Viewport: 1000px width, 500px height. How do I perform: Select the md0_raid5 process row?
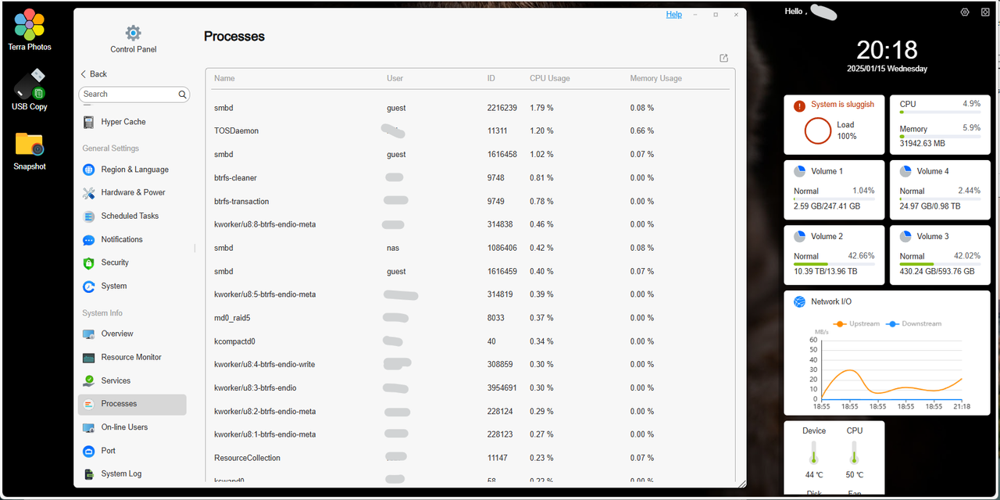470,318
